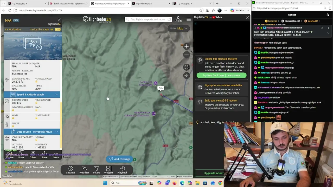The image size is (333, 187).
Task: Click the Log In user icon
Action: click(178, 19)
